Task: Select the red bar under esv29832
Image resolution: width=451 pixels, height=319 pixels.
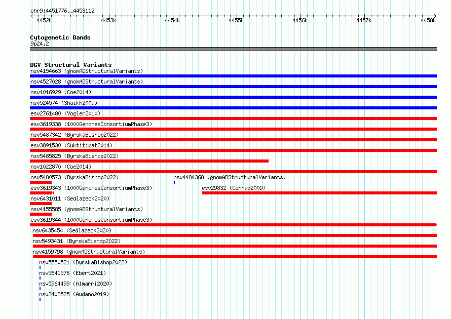Action: (x=320, y=193)
